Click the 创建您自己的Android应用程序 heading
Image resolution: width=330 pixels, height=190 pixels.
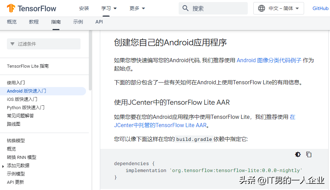click(170, 42)
